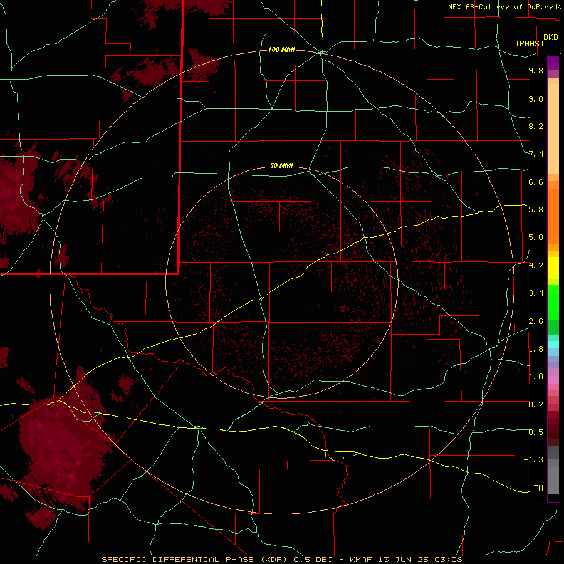Click the 5.0 scale value

coord(536,238)
